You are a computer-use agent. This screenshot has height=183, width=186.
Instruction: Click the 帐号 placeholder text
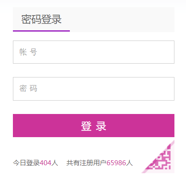[28, 52]
